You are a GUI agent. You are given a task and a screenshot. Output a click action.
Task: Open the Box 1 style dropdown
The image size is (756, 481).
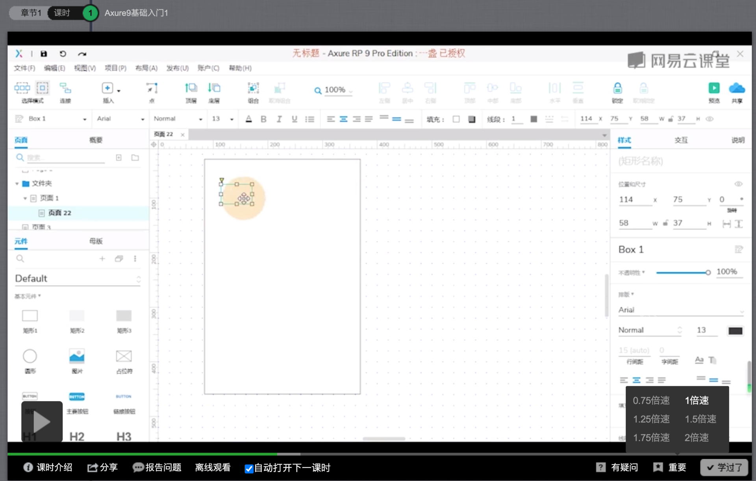pos(57,119)
